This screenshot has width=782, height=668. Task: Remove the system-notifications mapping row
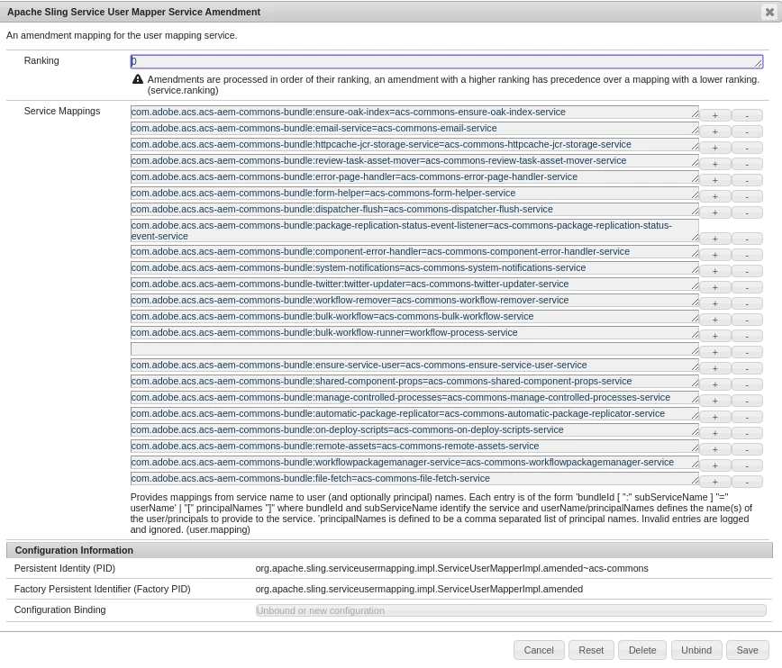[747, 271]
